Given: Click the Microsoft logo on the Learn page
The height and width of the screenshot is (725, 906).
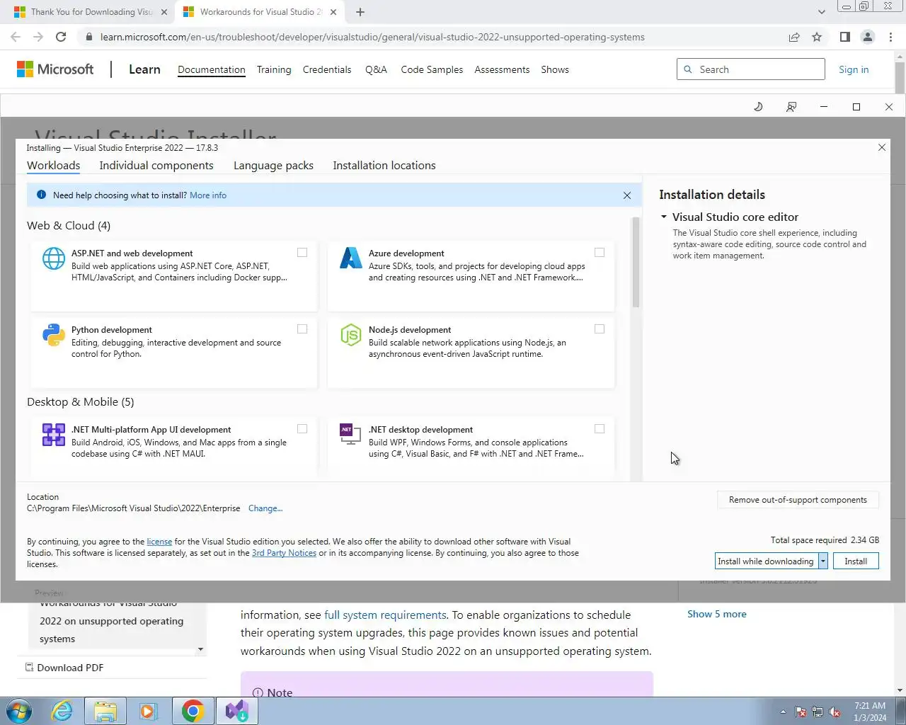Looking at the screenshot, I should [55, 69].
